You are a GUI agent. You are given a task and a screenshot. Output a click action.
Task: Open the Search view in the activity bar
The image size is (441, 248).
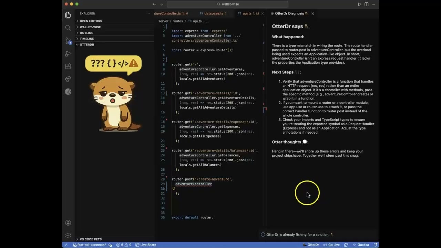[x=68, y=28]
